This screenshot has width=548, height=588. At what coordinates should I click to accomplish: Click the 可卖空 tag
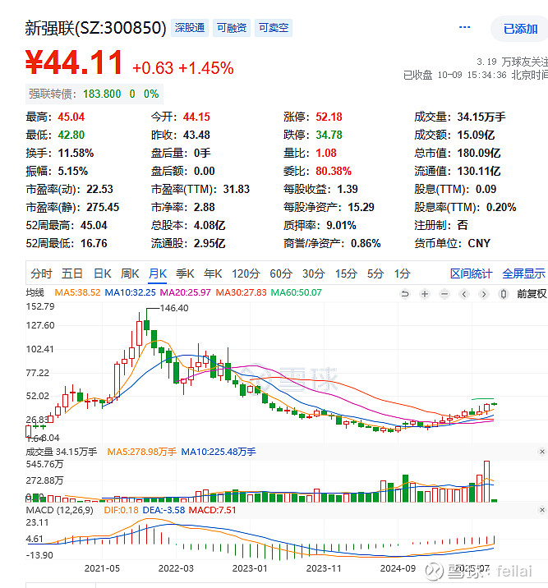(x=274, y=28)
